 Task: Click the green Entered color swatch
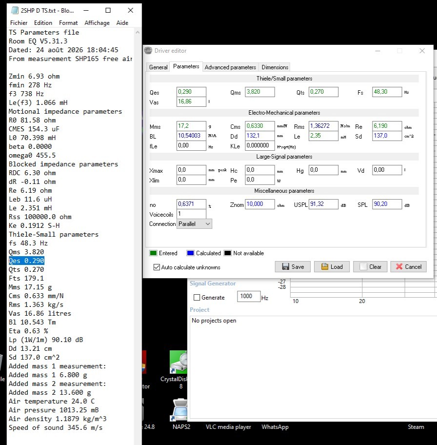pos(153,253)
